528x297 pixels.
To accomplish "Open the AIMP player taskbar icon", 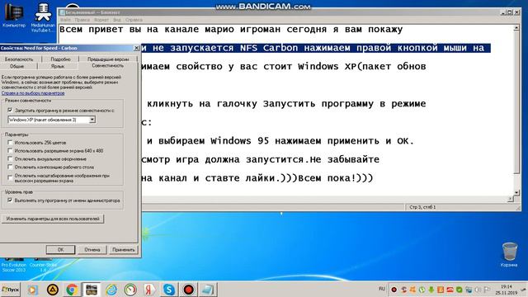I will click(53, 290).
